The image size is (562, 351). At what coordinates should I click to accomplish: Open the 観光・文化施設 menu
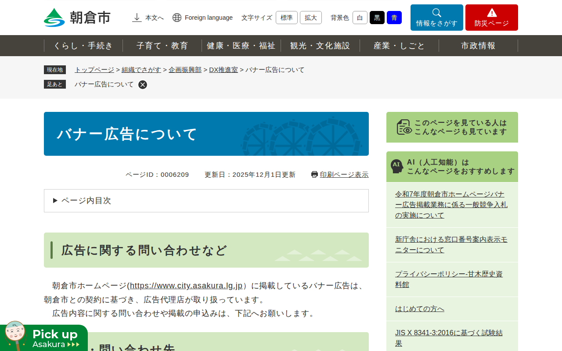point(320,46)
